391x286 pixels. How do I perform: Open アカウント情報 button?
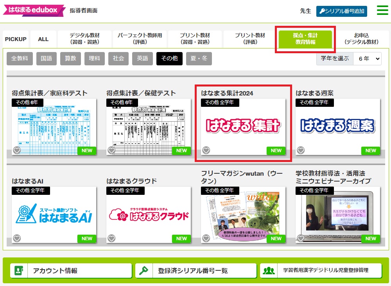click(x=71, y=270)
